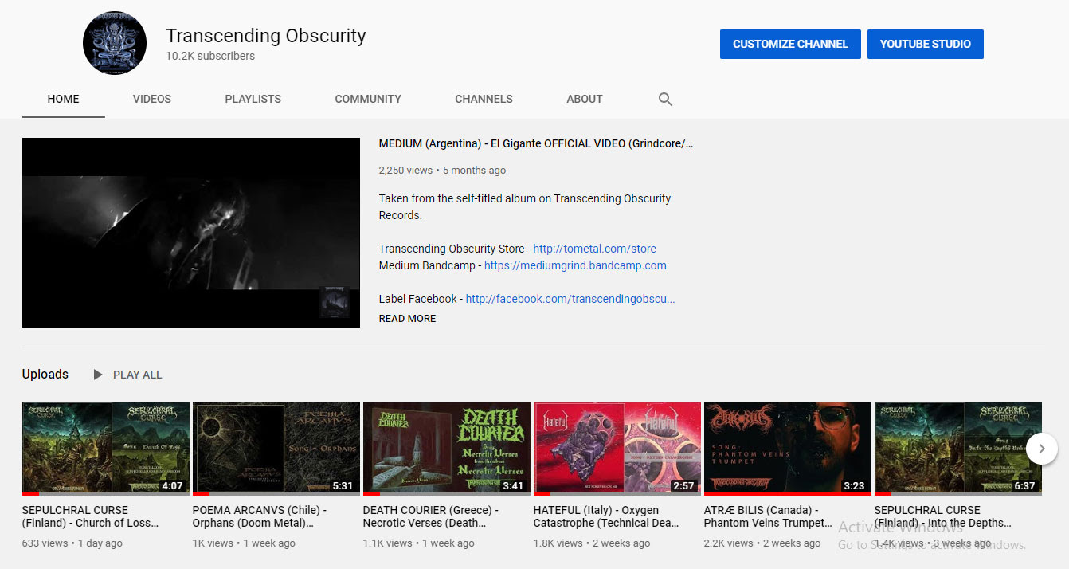Open the Poema Arcanvs Orphans thumbnail
1069x569 pixels.
pyautogui.click(x=276, y=449)
